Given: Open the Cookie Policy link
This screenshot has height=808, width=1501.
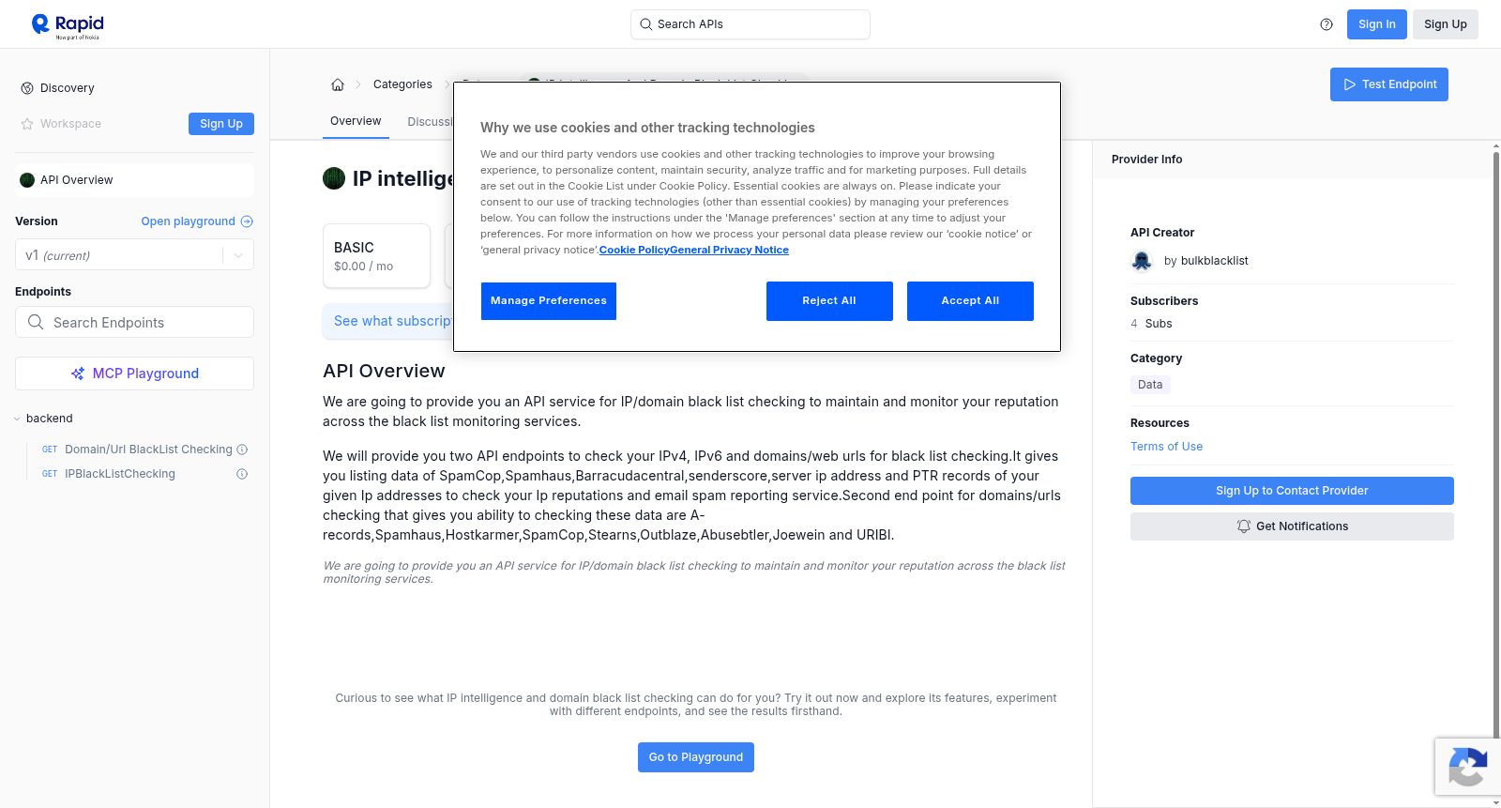Looking at the screenshot, I should [x=634, y=250].
